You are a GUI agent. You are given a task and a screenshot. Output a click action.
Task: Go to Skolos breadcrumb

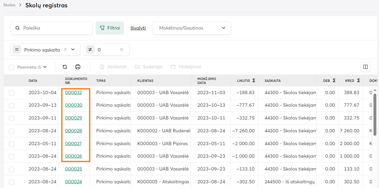click(x=9, y=5)
